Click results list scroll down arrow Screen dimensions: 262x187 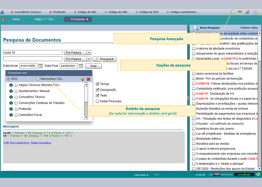tap(259, 169)
